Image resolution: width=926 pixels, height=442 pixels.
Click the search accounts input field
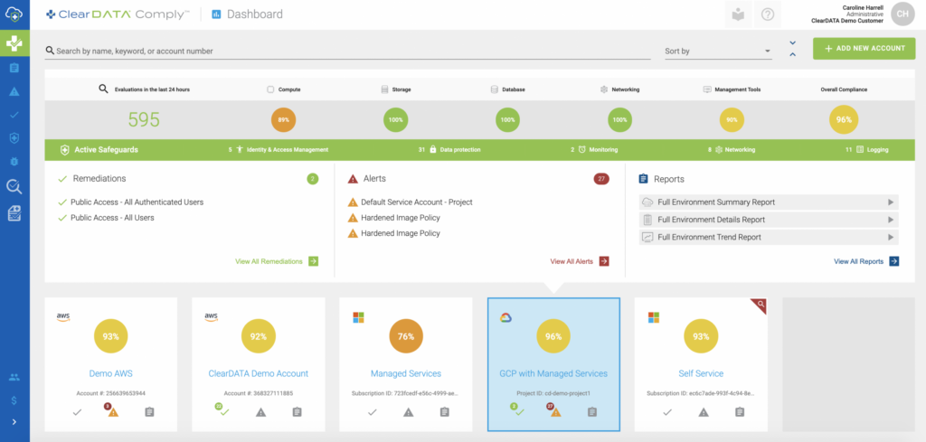[348, 52]
